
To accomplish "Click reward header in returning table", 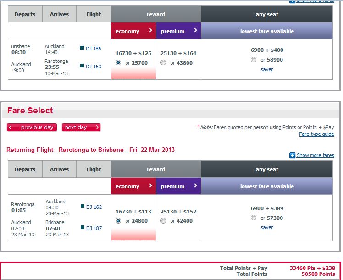I will 156,169.
